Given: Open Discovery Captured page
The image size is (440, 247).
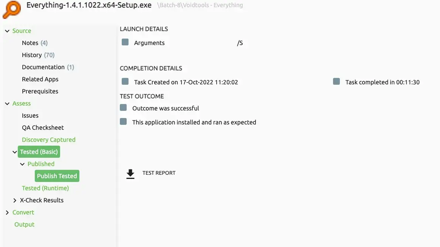Looking at the screenshot, I should point(49,140).
